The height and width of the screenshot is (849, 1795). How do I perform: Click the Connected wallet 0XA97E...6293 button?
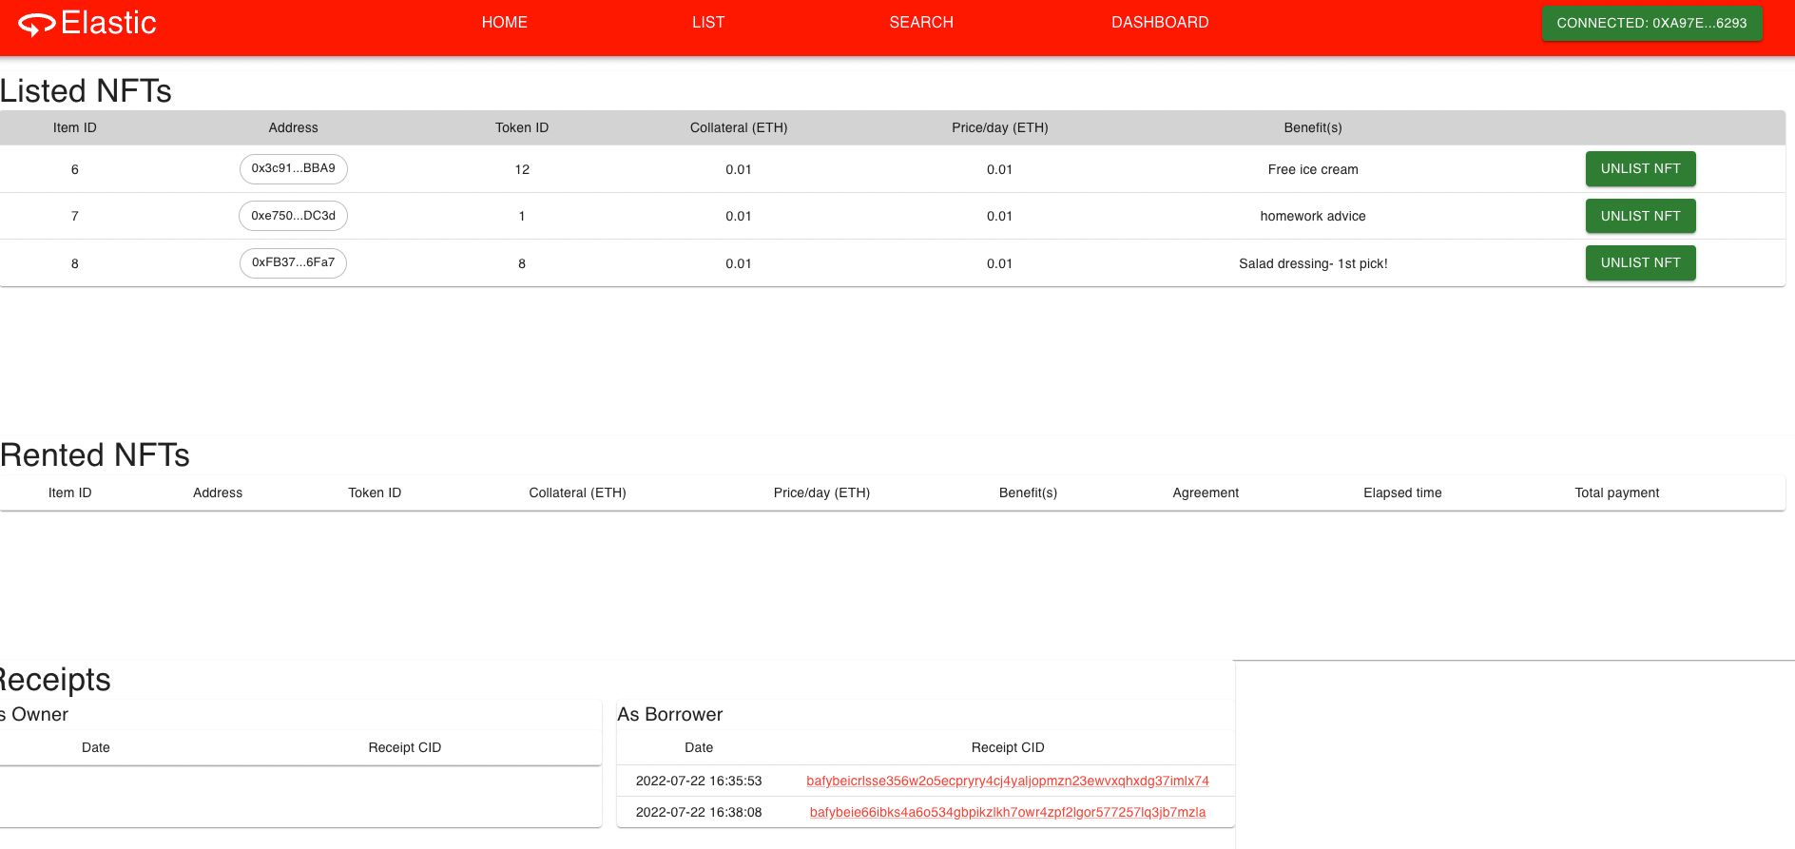(x=1651, y=23)
